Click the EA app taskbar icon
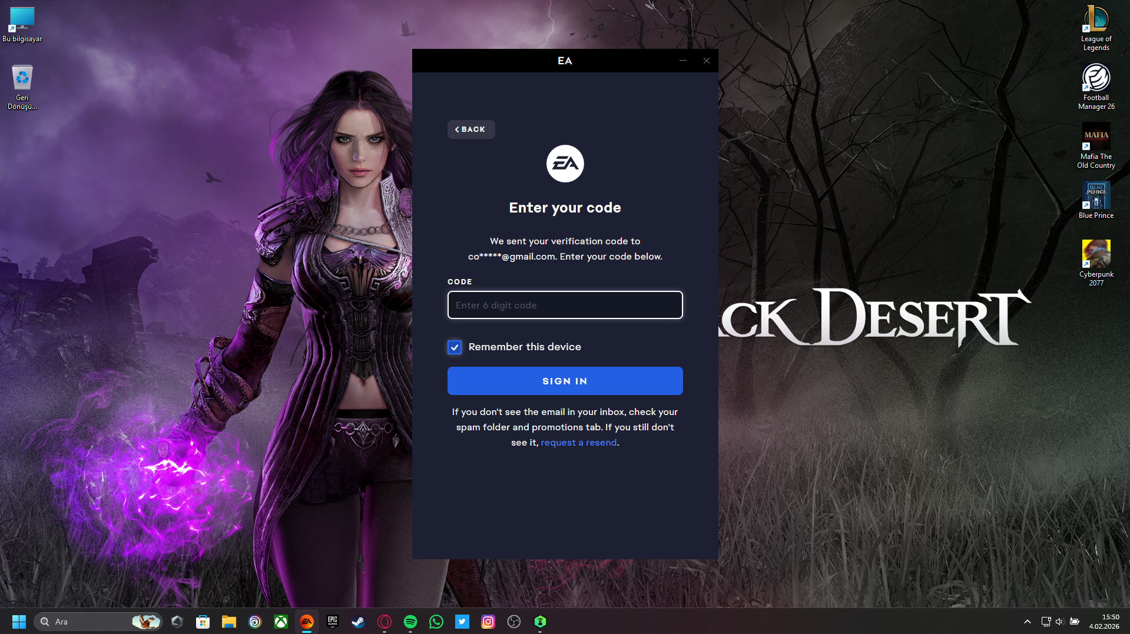Image resolution: width=1130 pixels, height=634 pixels. pos(307,622)
